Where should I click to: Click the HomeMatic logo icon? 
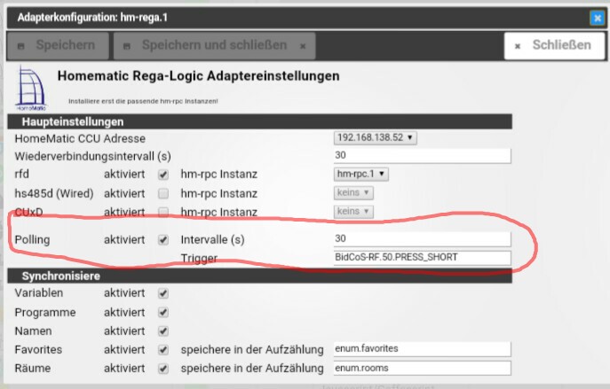click(31, 89)
